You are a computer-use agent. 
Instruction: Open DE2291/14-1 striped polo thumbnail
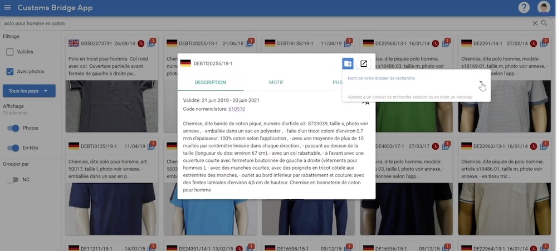click(x=505, y=106)
